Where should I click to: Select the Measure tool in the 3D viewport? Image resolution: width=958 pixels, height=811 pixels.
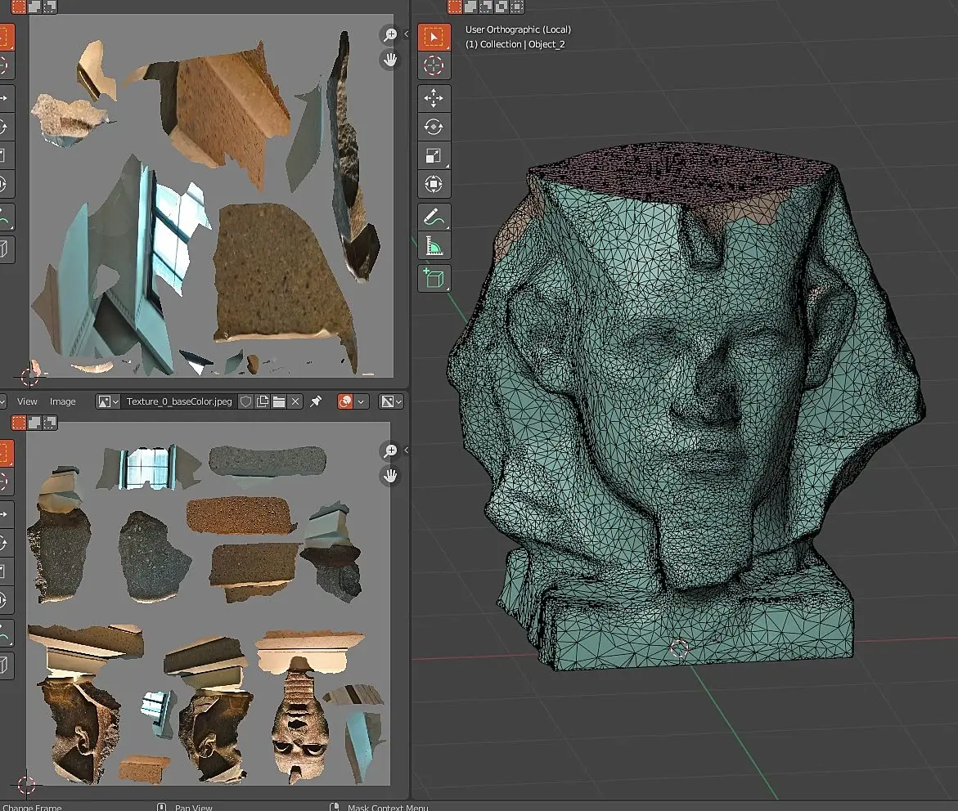[x=434, y=245]
